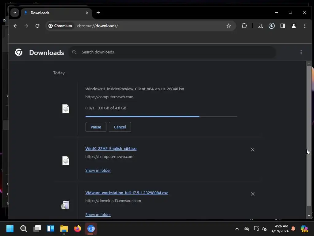This screenshot has height=236, width=314.
Task: Click the network tray icon
Action: (x=257, y=229)
